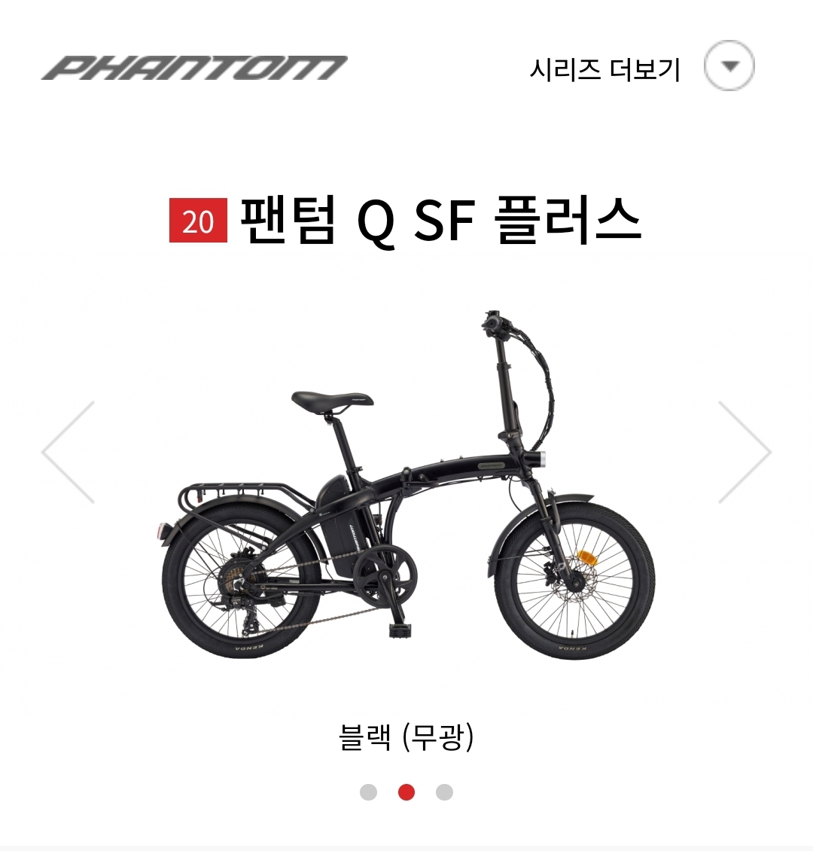The height and width of the screenshot is (851, 813).
Task: Open the series dropdown arrow circle
Action: pyautogui.click(x=729, y=66)
